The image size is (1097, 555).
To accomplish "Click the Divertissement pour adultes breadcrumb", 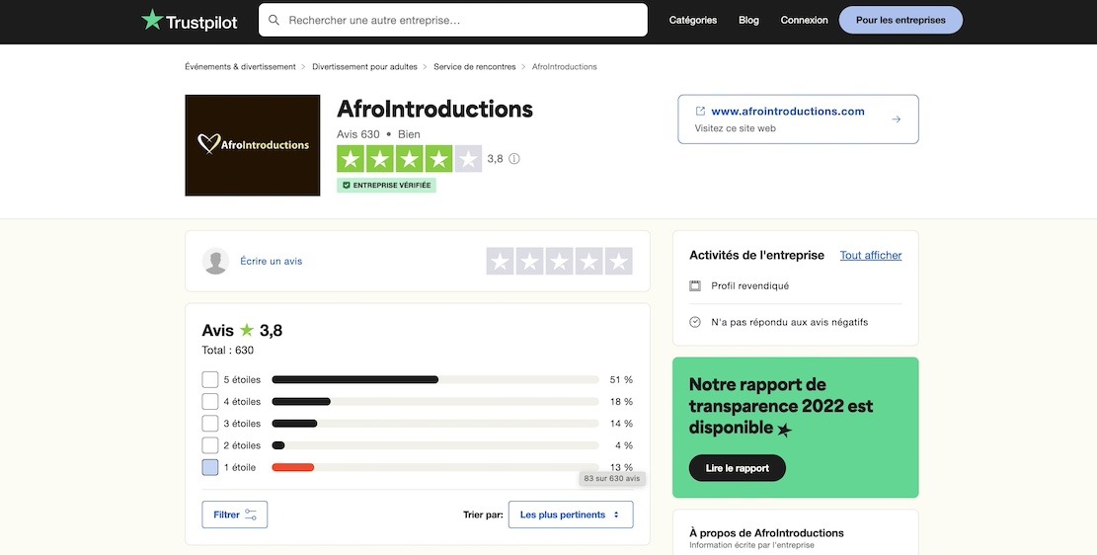I will [x=364, y=66].
